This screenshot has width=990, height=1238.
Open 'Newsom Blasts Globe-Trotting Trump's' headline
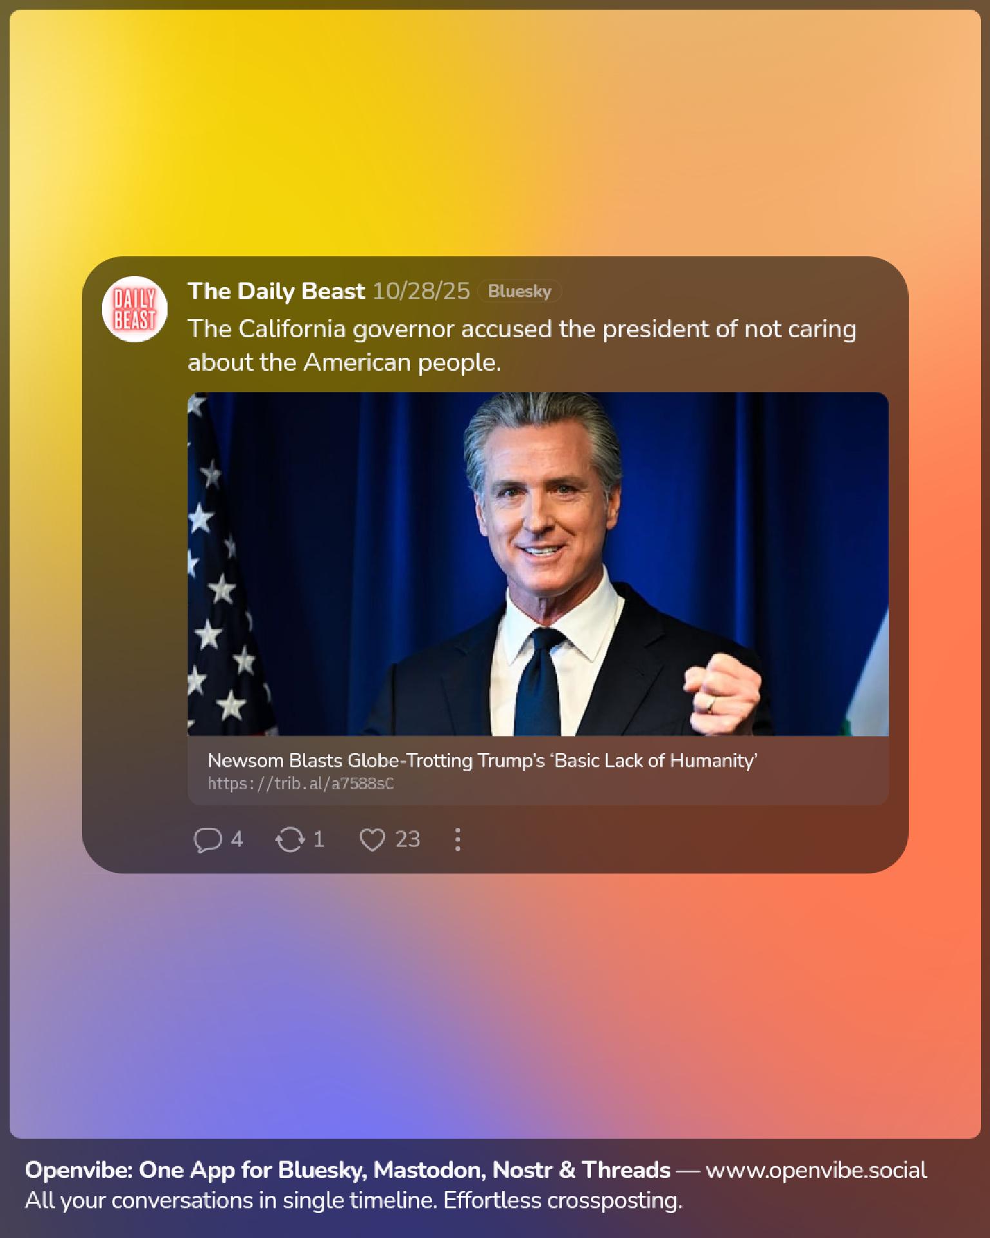coord(481,760)
